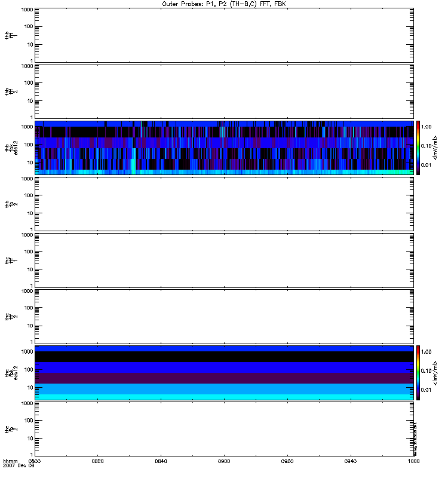Screen dimensions: 448x478
Task: Click the 0820 time axis tick label
Action: [98, 461]
